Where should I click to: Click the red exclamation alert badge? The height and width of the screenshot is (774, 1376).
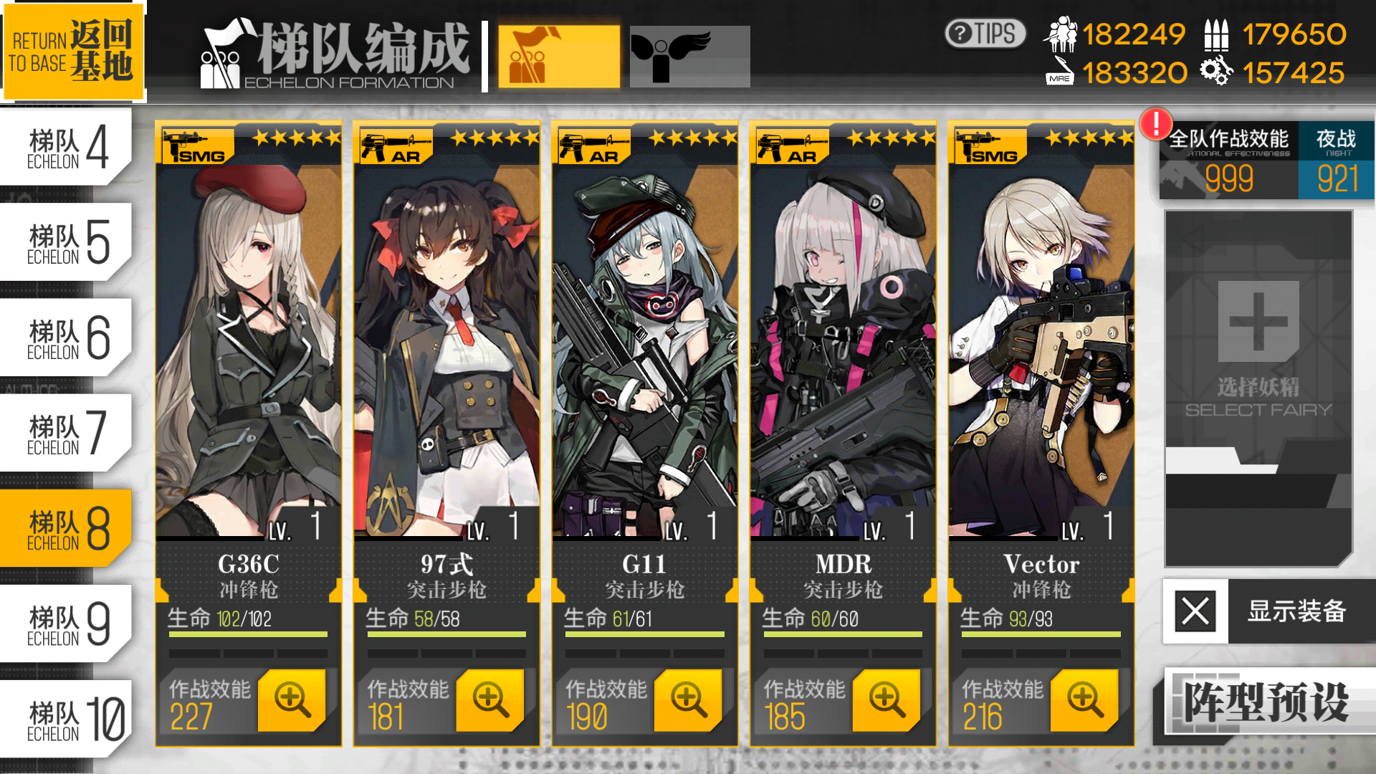pyautogui.click(x=1156, y=124)
